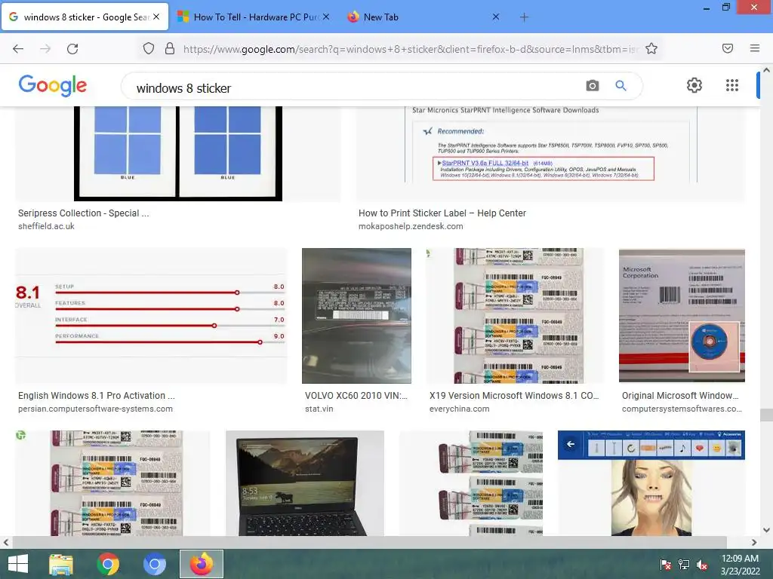Image resolution: width=773 pixels, height=579 pixels.
Task: Close the New Tab tab
Action: click(x=496, y=17)
